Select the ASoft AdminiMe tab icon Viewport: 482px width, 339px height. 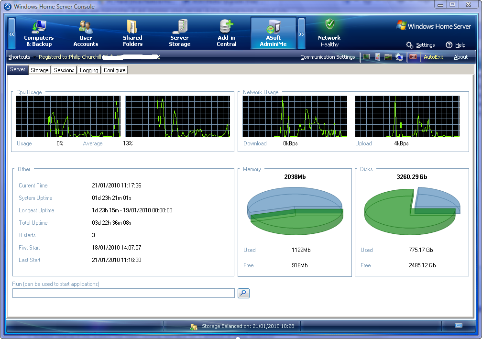(274, 33)
